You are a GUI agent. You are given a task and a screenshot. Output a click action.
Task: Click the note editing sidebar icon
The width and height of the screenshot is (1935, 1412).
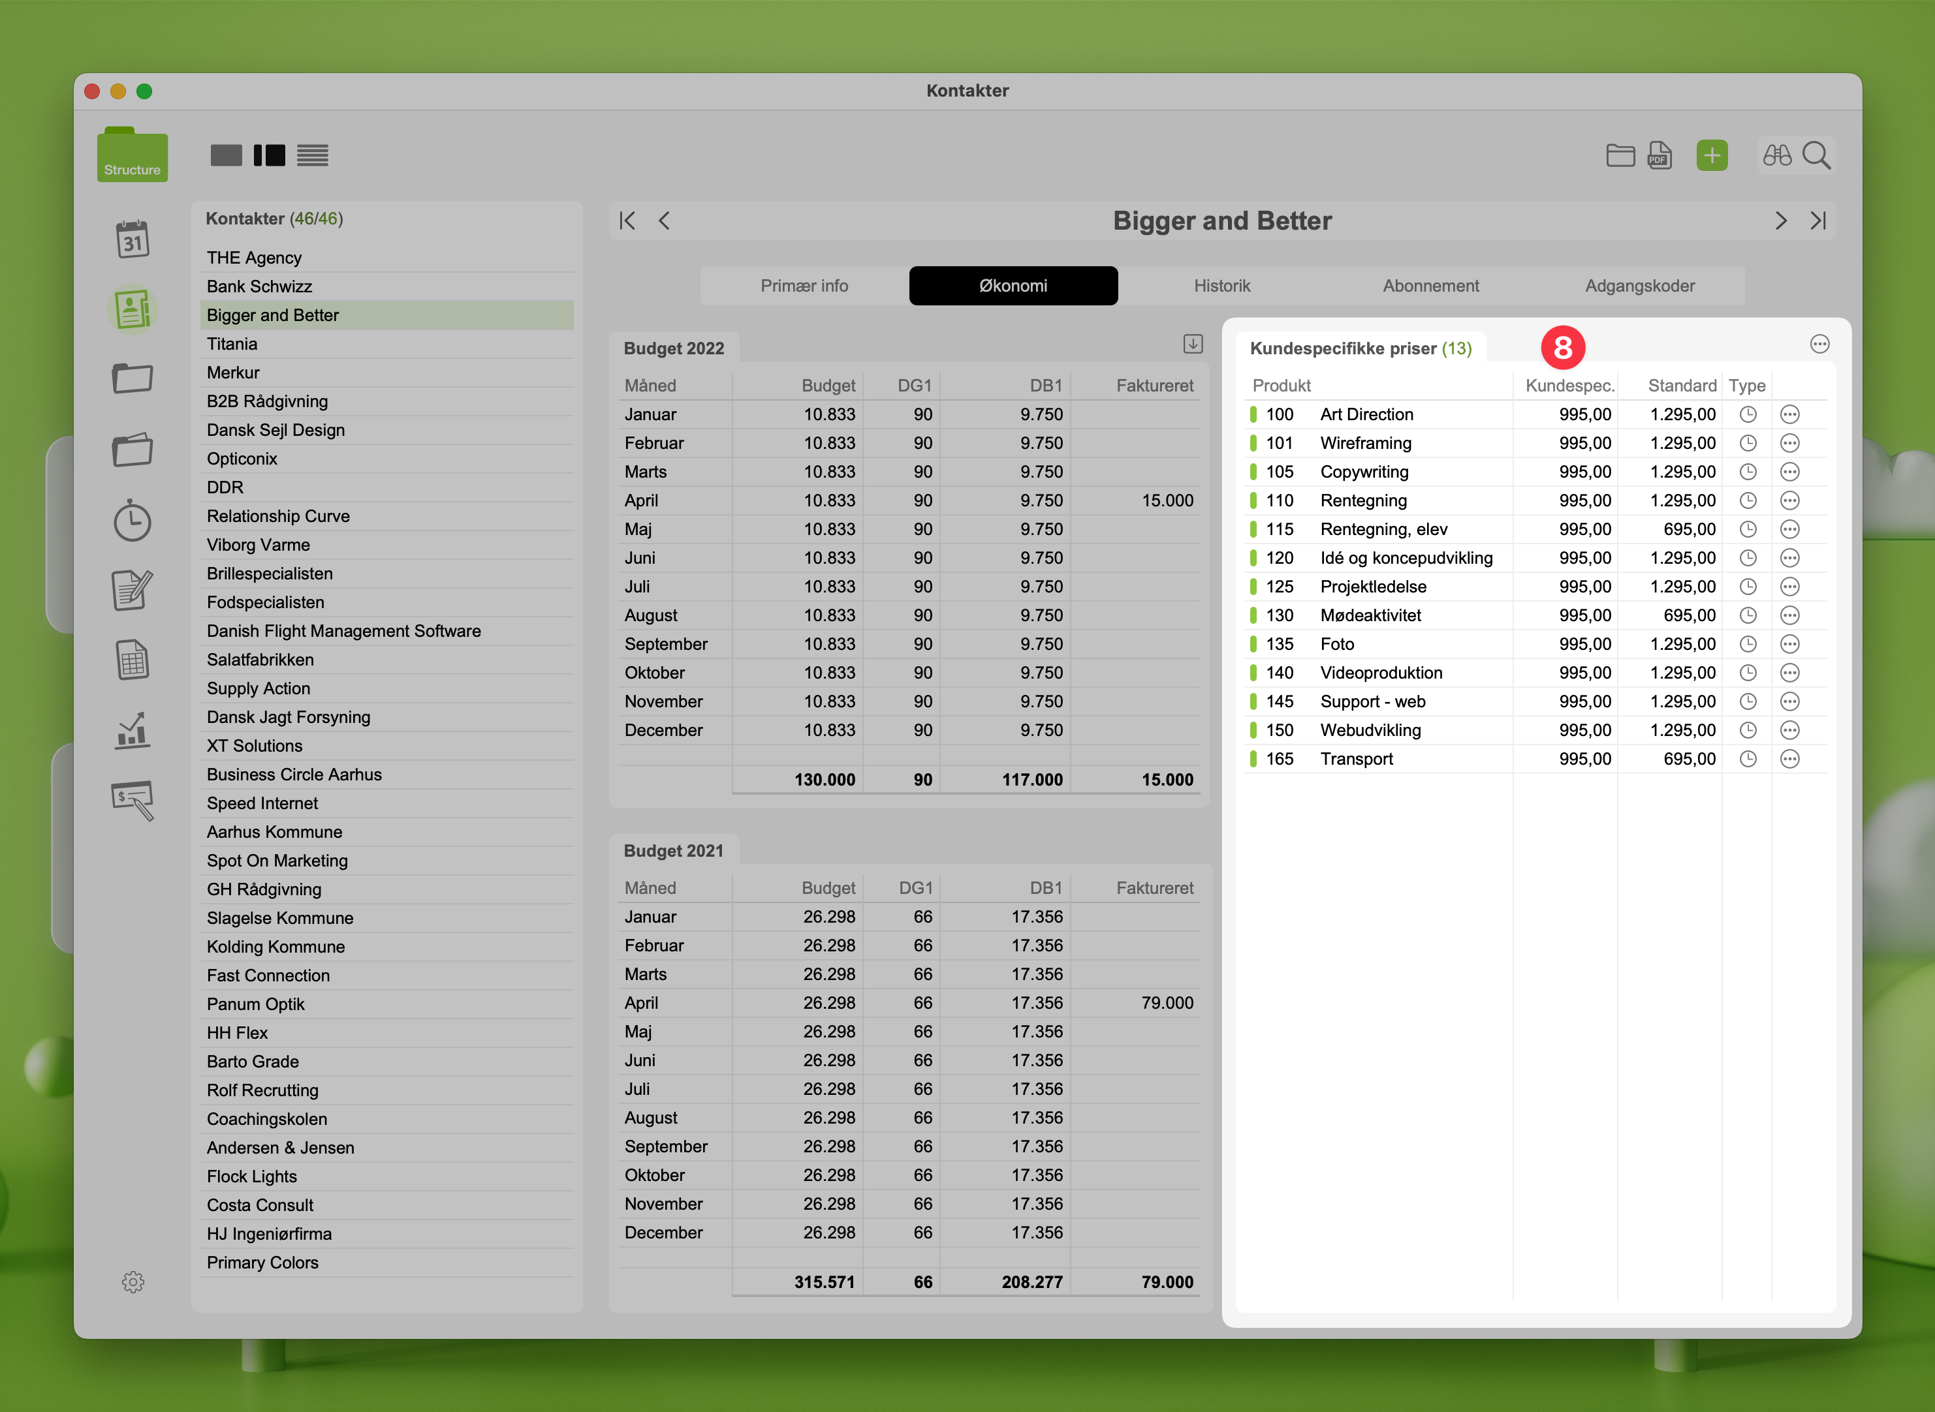click(133, 591)
